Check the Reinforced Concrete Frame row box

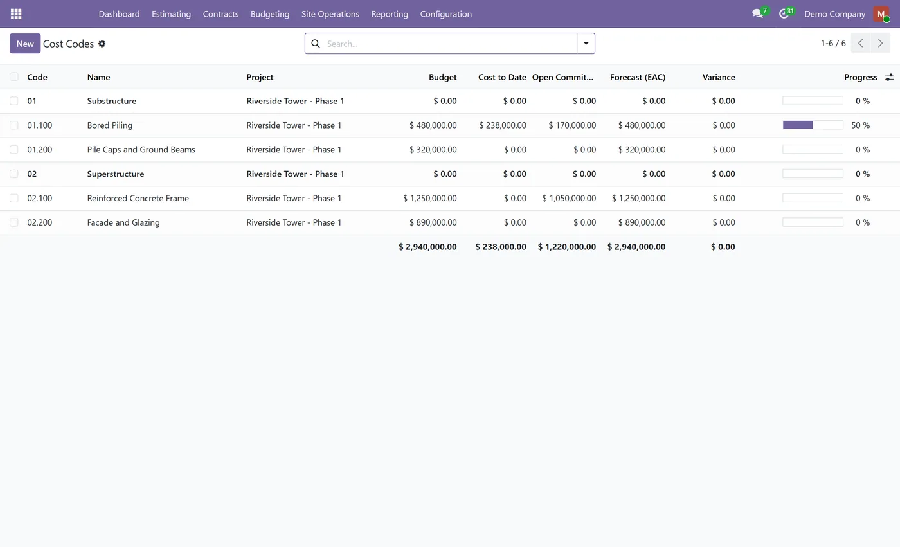(14, 198)
